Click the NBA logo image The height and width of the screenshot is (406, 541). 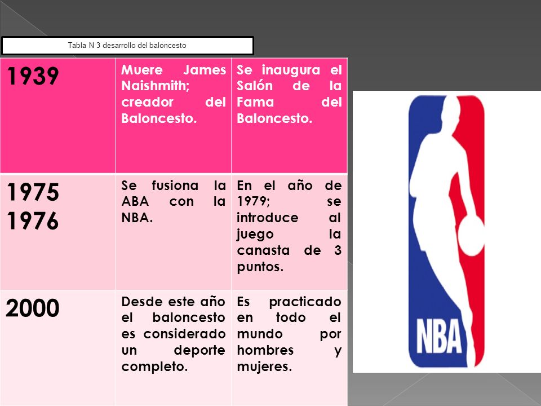point(446,232)
